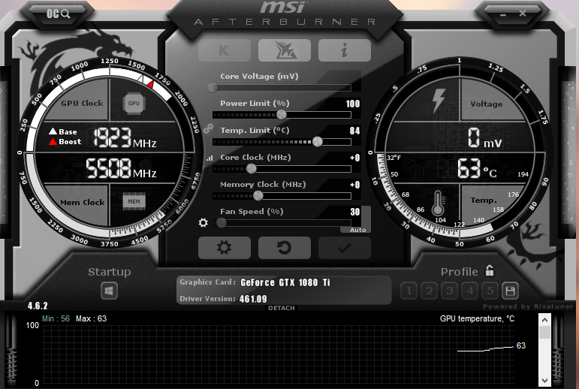The width and height of the screenshot is (579, 389).
Task: Click the DETACH monitor button
Action: (282, 308)
